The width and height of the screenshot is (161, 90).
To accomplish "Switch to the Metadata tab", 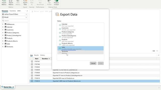I will pyautogui.click(x=5, y=11).
